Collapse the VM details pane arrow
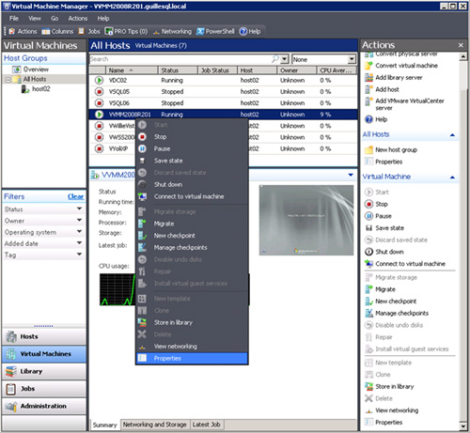Screen dimensions: 470x433 351,175
